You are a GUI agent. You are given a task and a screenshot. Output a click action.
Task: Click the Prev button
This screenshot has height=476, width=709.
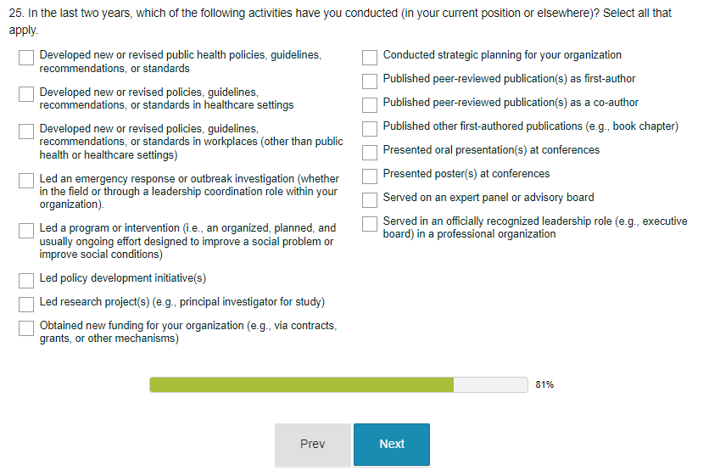[312, 445]
